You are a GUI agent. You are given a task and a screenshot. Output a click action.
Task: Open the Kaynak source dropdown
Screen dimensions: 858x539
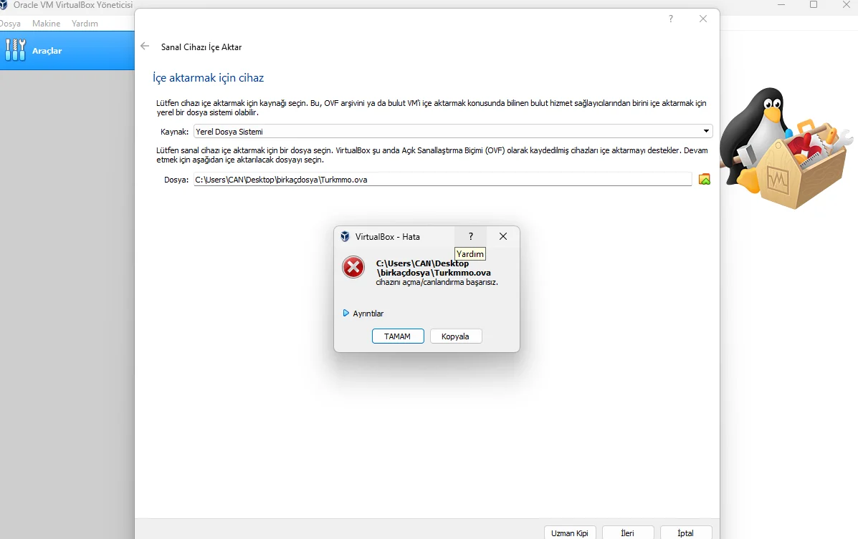click(x=453, y=131)
